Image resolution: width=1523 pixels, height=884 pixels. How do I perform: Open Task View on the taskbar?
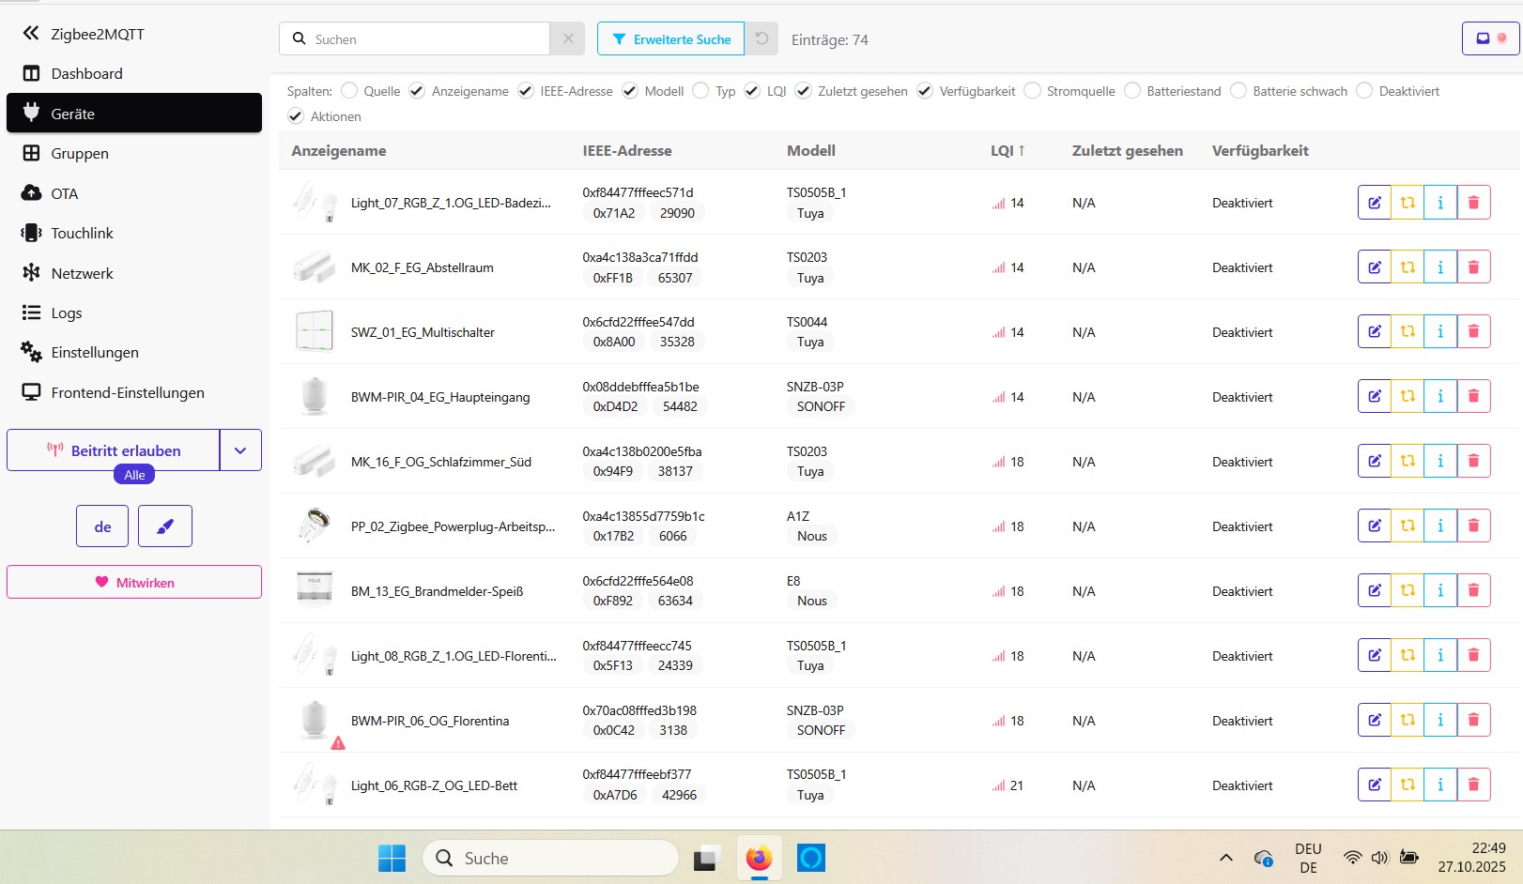tap(706, 858)
